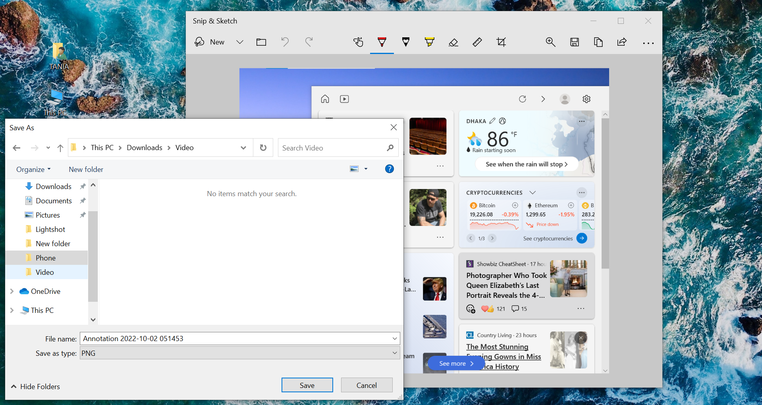Open the New snip delay dropdown arrow
This screenshot has width=762, height=405.
pos(240,42)
